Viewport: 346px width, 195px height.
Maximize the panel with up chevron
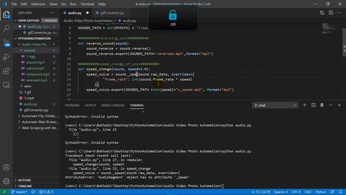pos(330,105)
